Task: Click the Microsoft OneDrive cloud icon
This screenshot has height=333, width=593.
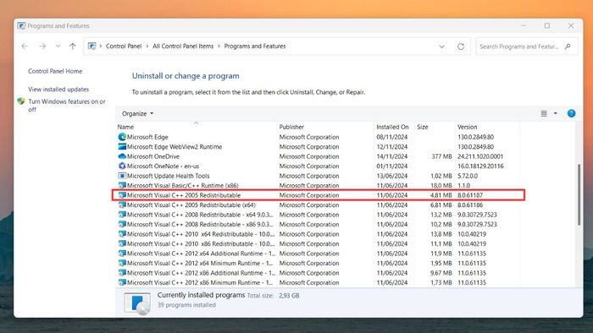Action: [122, 156]
